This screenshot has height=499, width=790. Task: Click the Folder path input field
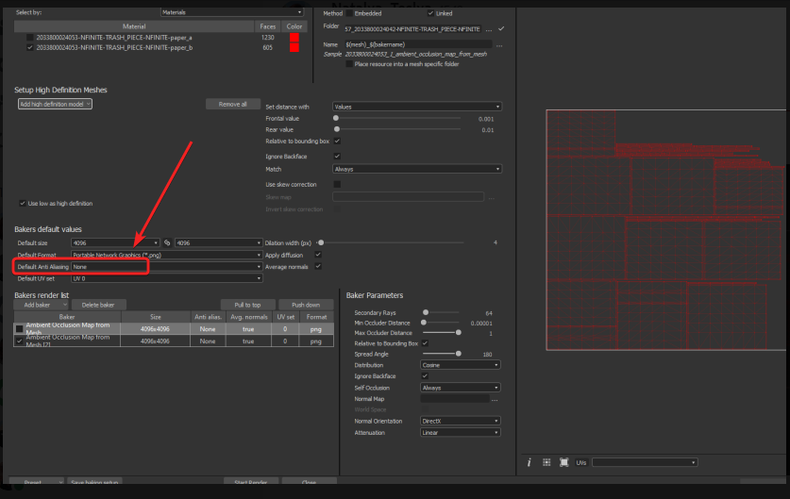pos(412,29)
